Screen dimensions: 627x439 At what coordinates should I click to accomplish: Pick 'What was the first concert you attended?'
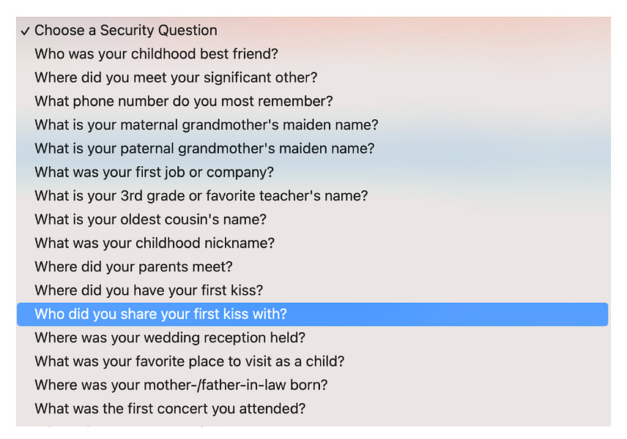(x=313, y=409)
